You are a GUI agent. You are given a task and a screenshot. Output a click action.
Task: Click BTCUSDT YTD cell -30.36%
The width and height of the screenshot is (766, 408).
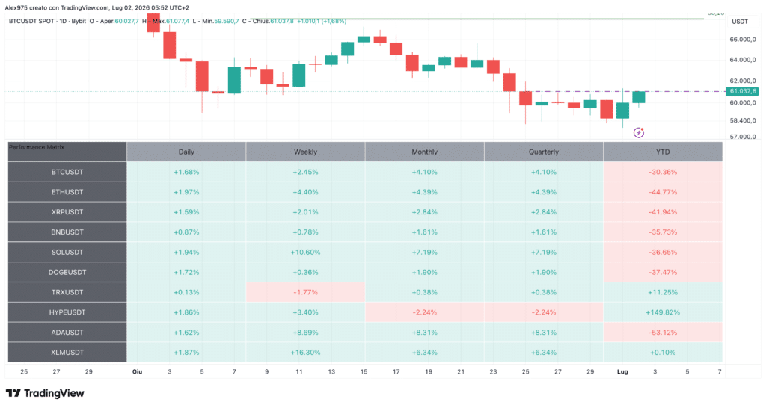pyautogui.click(x=663, y=172)
